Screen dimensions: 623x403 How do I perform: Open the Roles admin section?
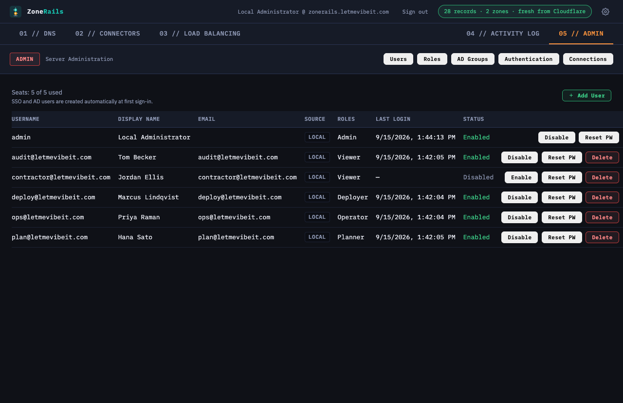pos(432,59)
